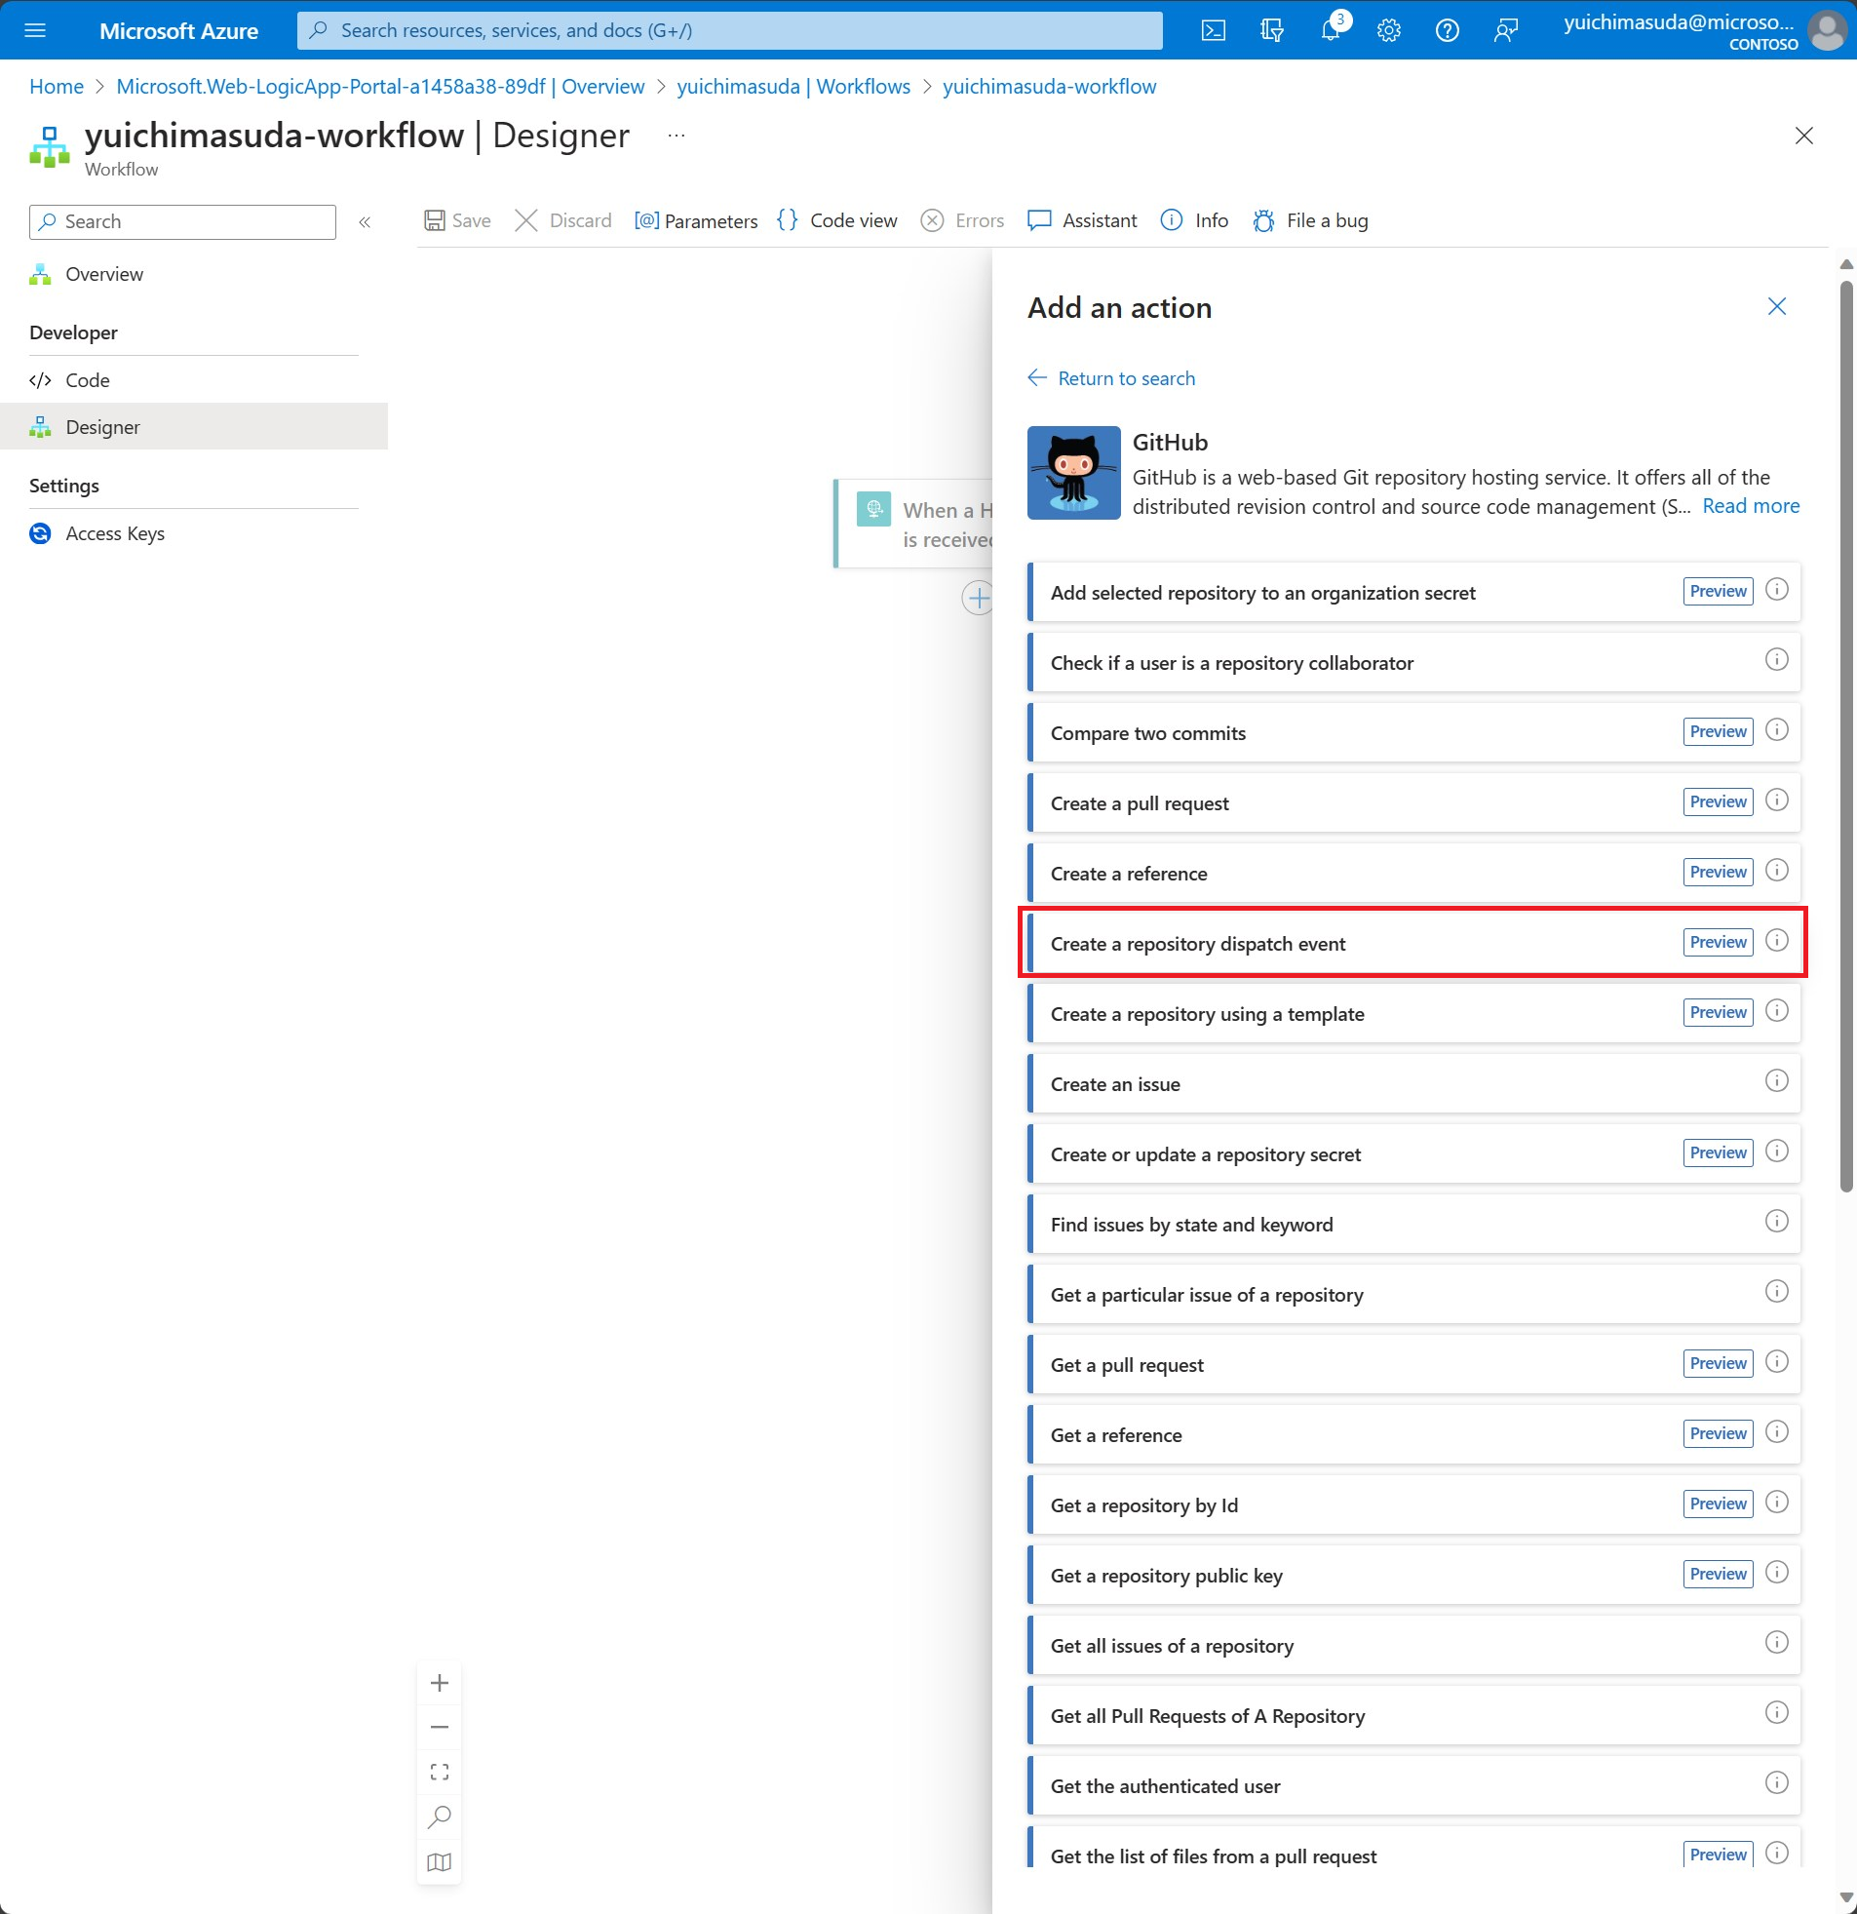
Task: Select Create a repository dispatch event
Action: [x=1413, y=943]
